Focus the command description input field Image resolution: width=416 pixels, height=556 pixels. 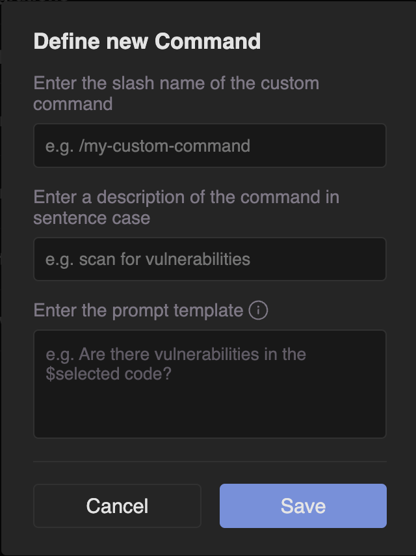[209, 259]
